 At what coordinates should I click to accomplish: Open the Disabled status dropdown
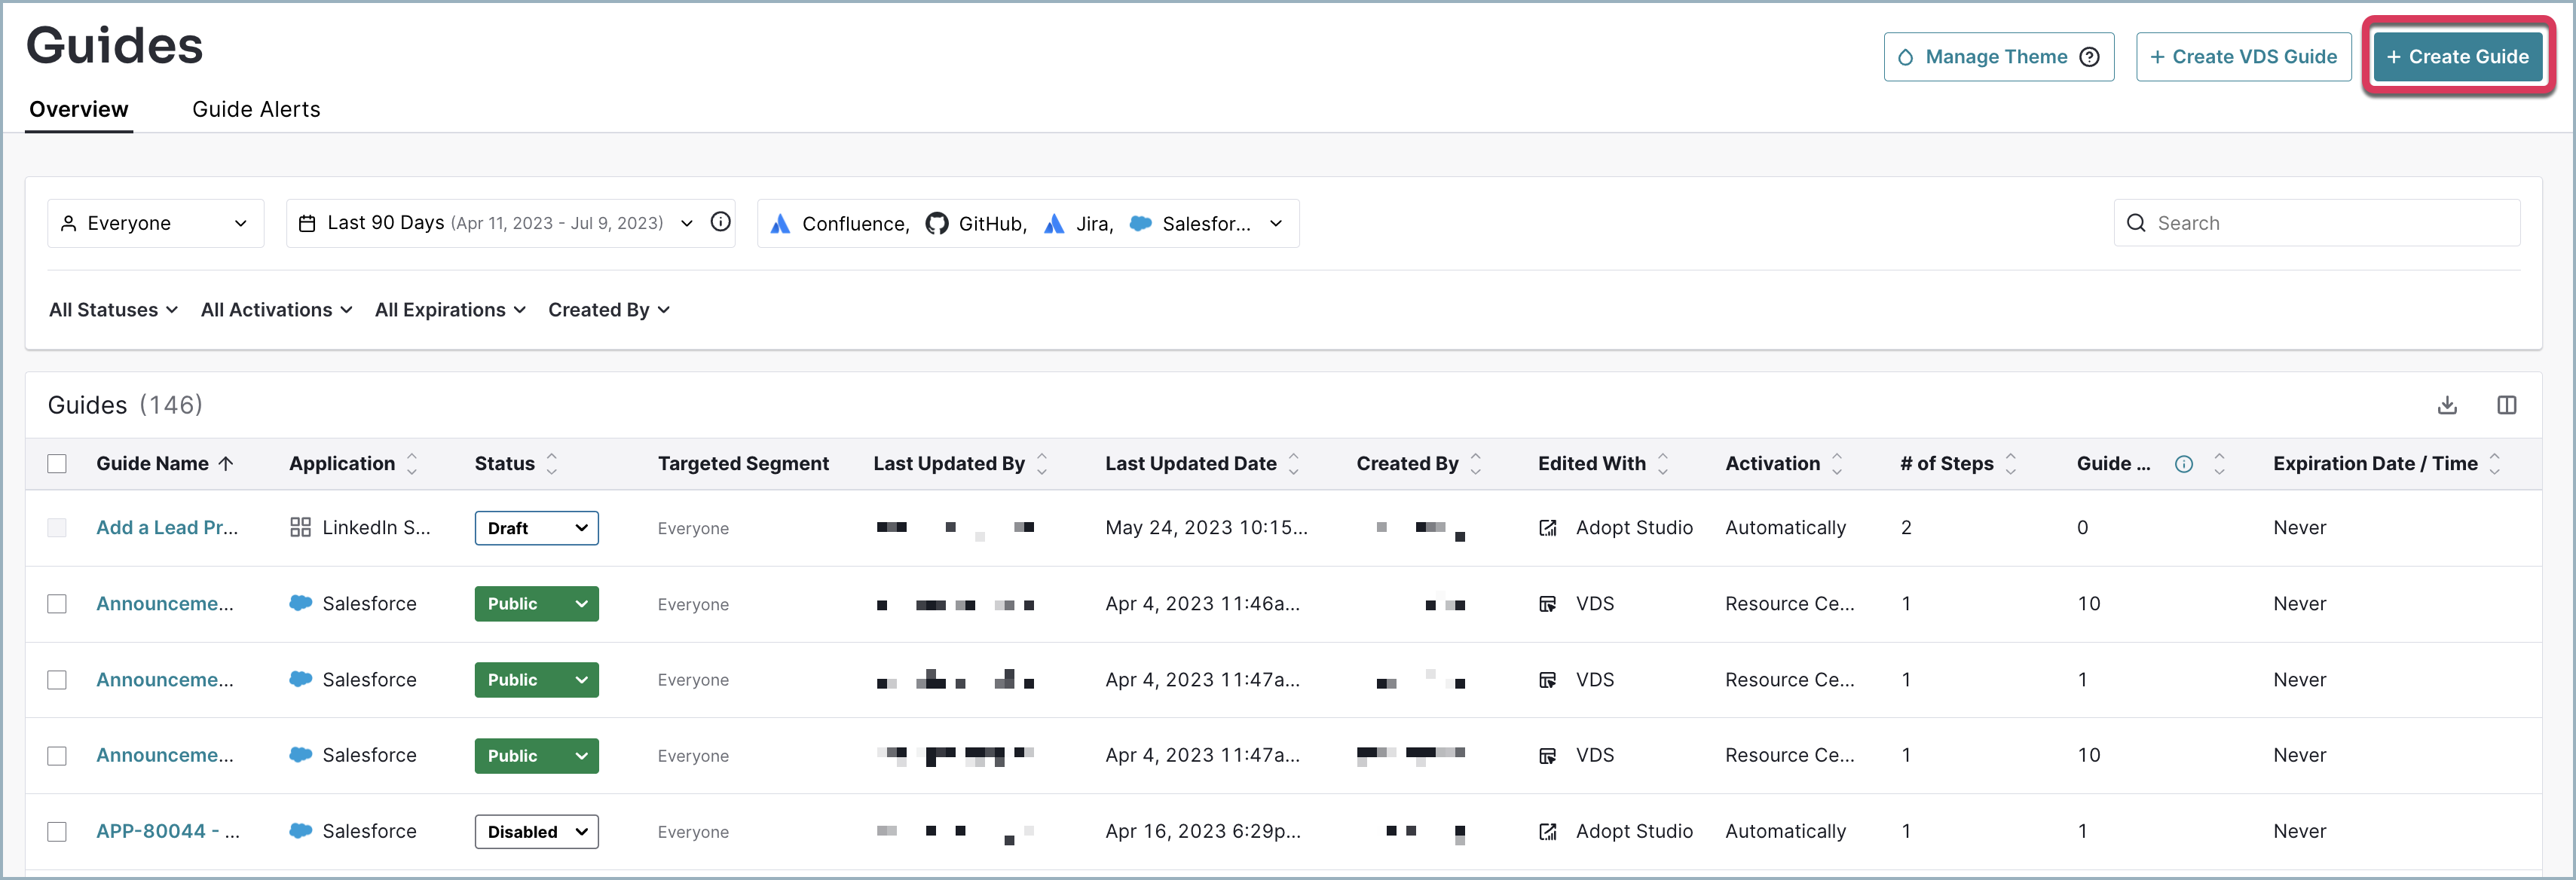point(536,832)
